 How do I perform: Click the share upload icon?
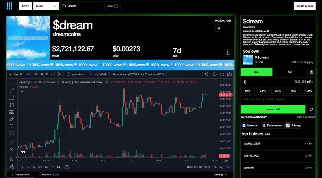tap(228, 53)
